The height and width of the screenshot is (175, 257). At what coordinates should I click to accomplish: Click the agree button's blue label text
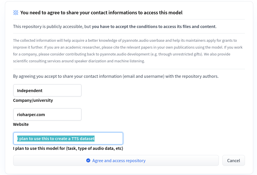(x=119, y=160)
